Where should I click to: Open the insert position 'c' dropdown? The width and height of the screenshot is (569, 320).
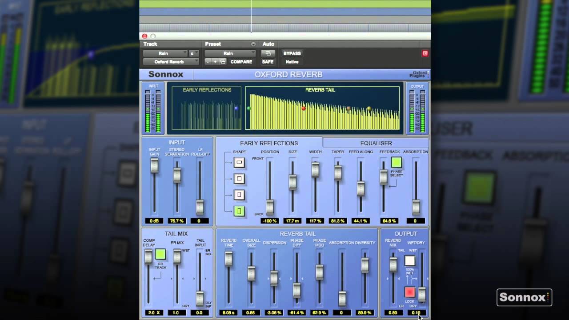[x=194, y=53]
